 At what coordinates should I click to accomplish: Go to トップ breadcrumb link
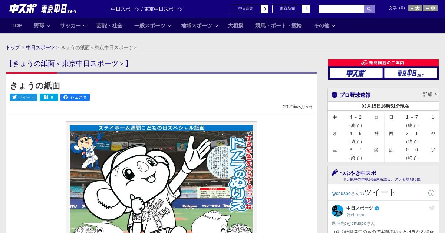point(13,48)
